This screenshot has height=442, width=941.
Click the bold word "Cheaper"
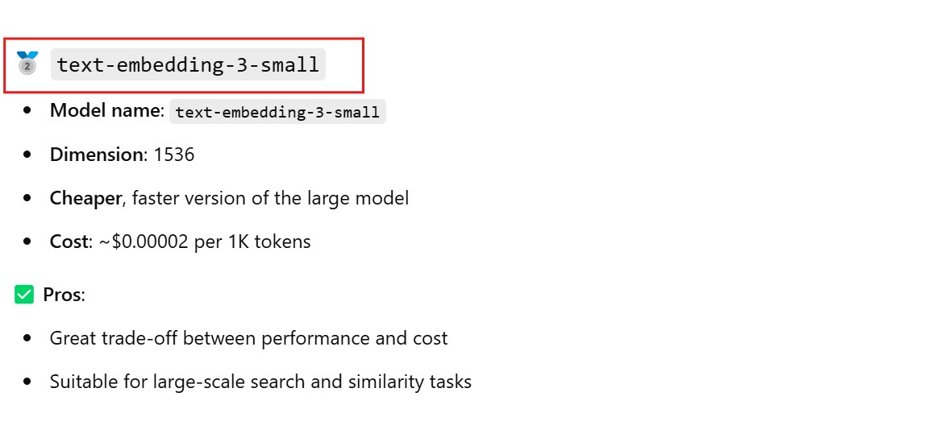pyautogui.click(x=85, y=198)
